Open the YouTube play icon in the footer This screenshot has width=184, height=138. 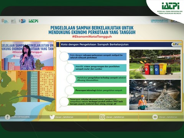[x=155, y=117]
